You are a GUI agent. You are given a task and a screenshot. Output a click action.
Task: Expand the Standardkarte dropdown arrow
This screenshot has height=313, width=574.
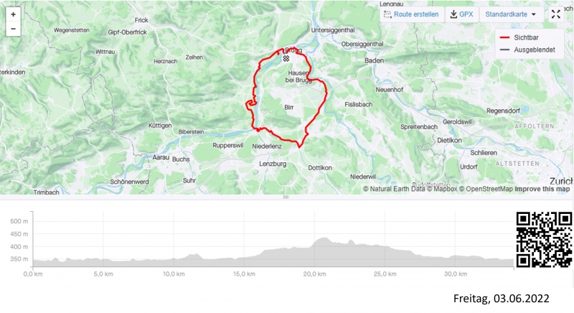(533, 14)
